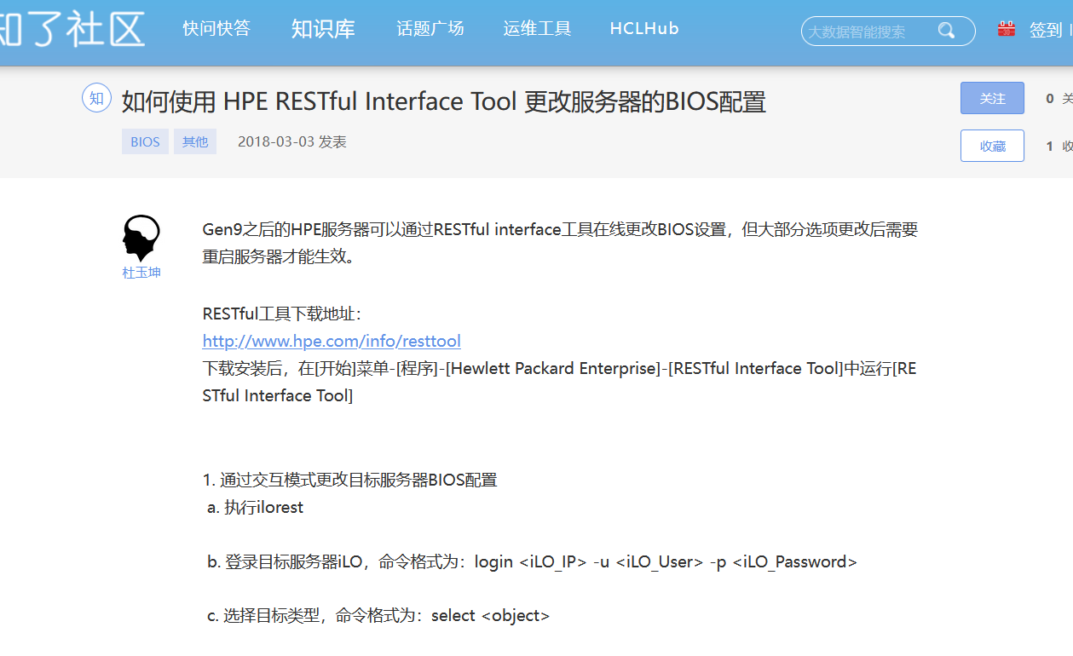
Task: Click the round 知 badge icon beside title
Action: tap(96, 98)
